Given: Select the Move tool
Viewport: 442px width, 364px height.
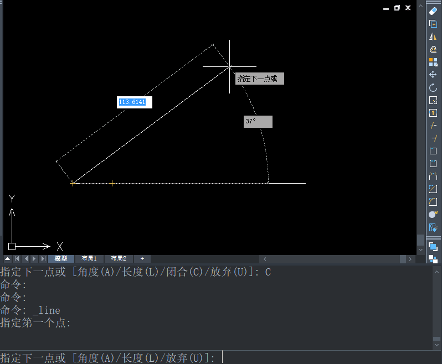Looking at the screenshot, I should 433,75.
